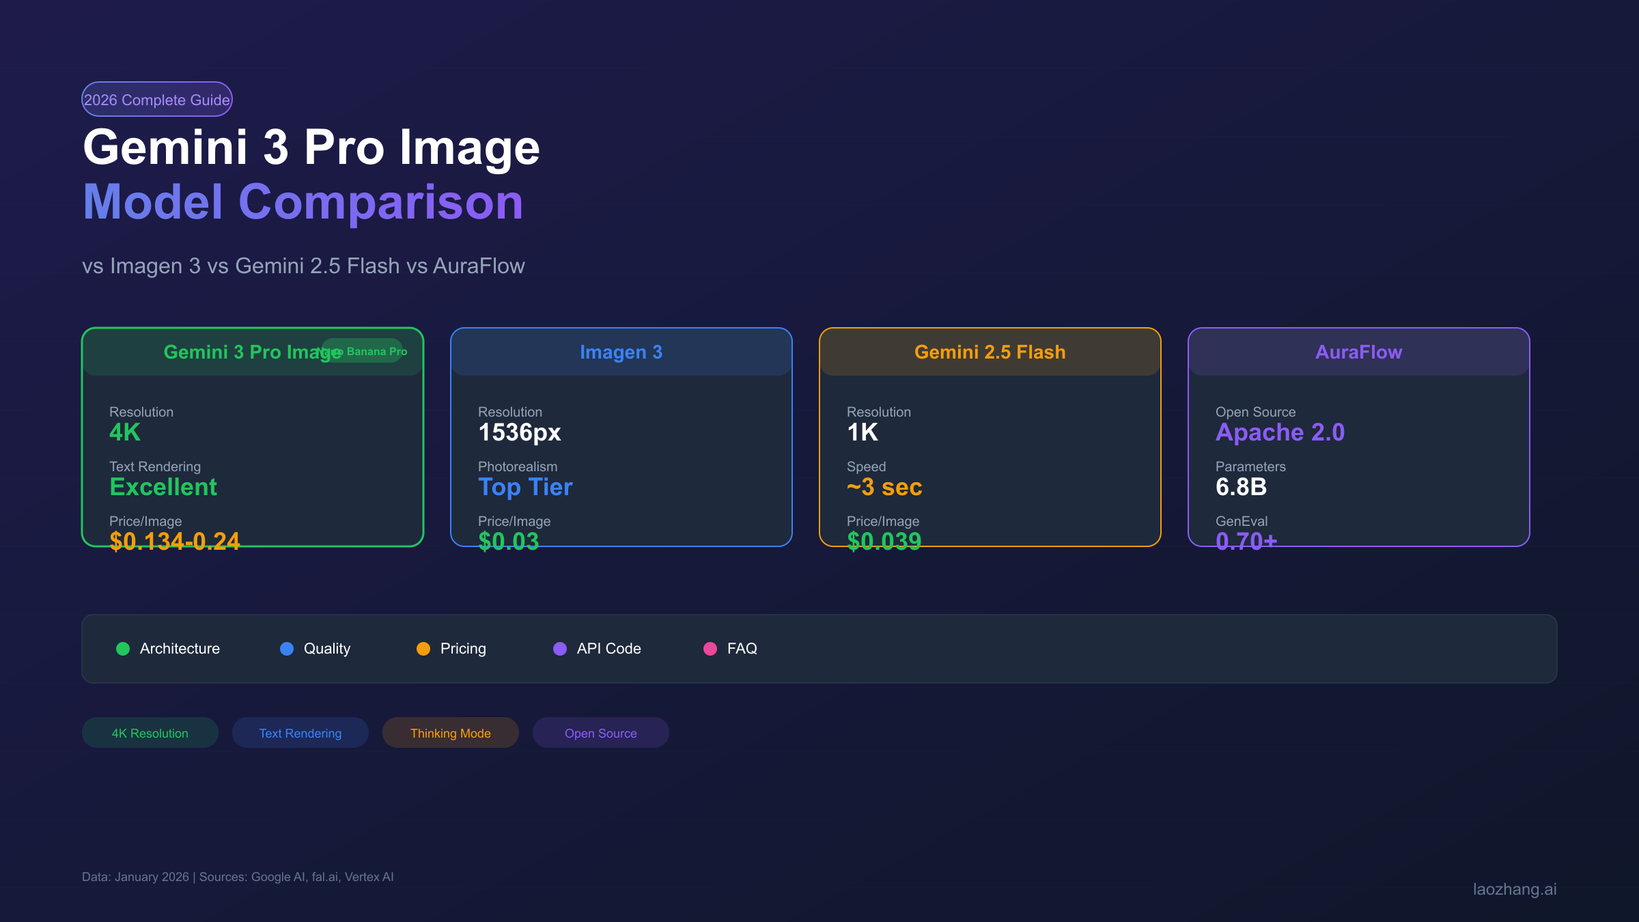Click the pink FAQ dot

coord(710,649)
